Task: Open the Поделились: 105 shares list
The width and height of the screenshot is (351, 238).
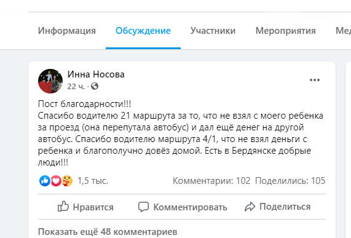Action: 290,181
